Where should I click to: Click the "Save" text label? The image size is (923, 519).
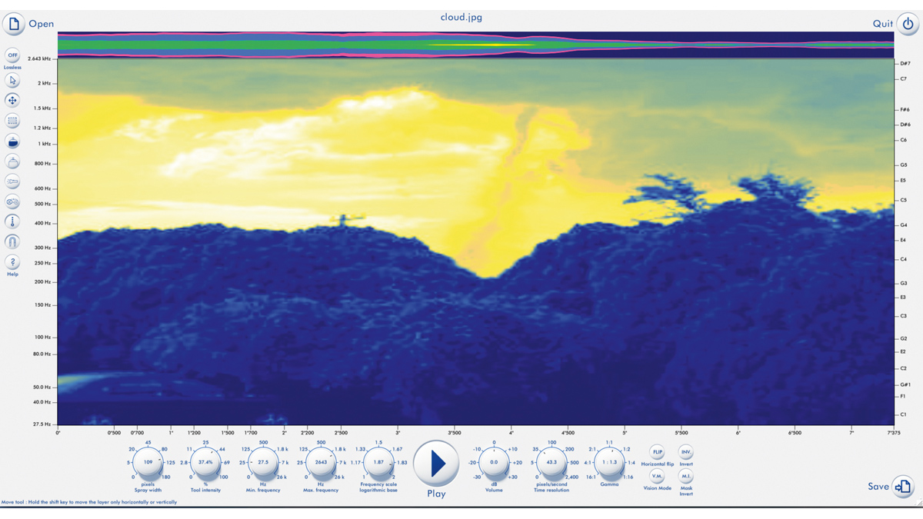point(878,486)
